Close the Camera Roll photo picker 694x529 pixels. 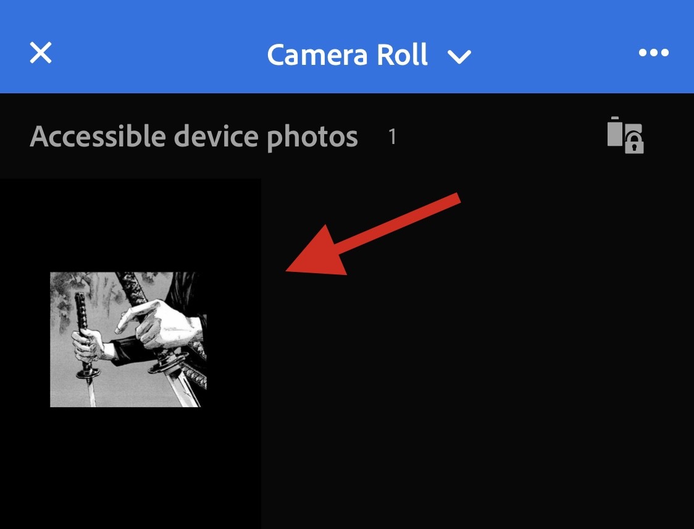click(x=41, y=54)
